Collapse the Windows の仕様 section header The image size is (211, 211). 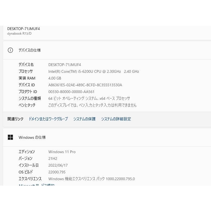pos(108,137)
